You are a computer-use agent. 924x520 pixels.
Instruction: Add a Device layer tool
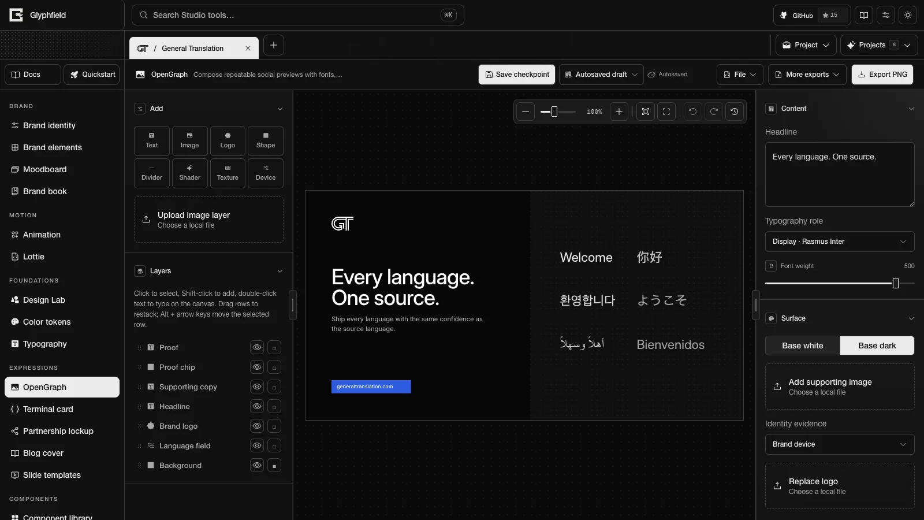click(x=266, y=173)
